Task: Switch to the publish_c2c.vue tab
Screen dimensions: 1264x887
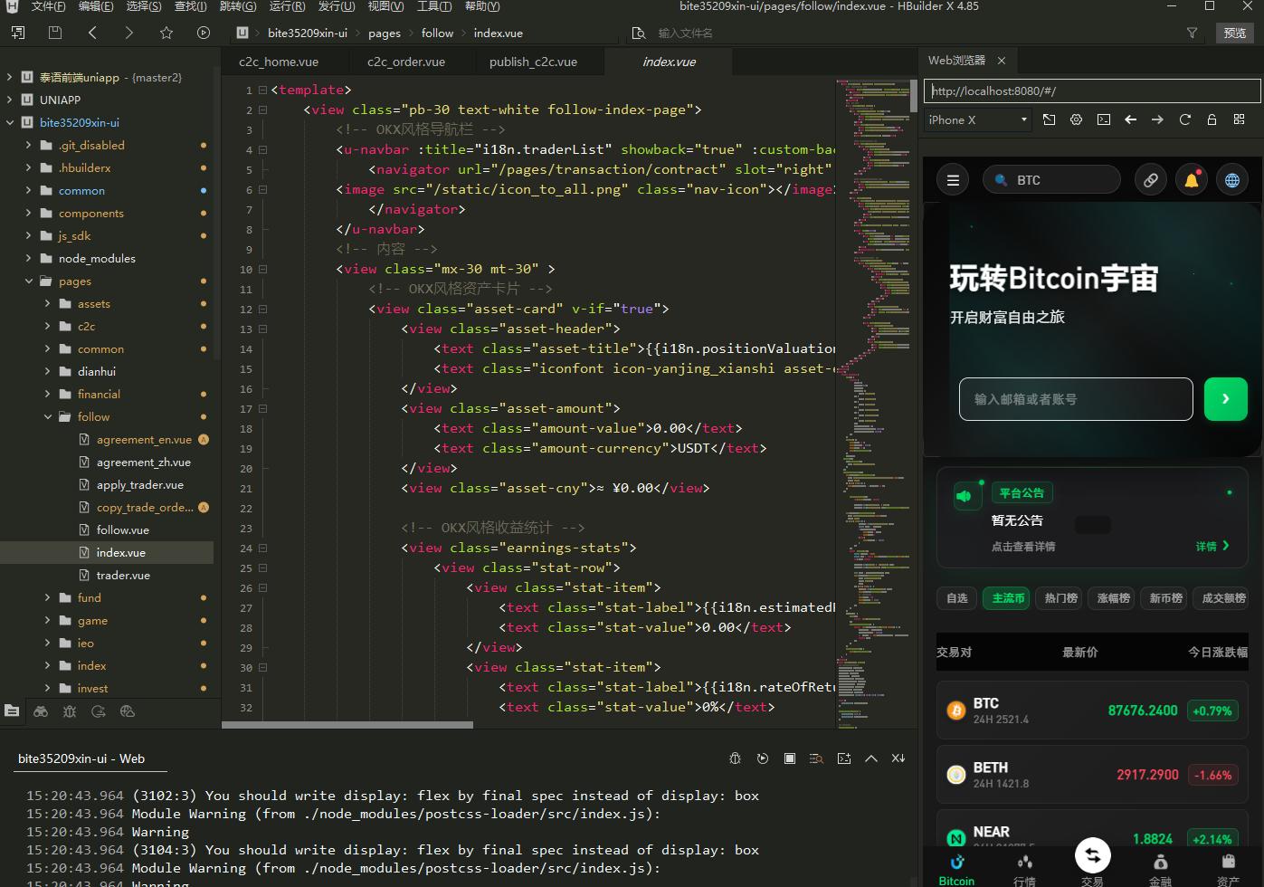Action: pyautogui.click(x=533, y=62)
